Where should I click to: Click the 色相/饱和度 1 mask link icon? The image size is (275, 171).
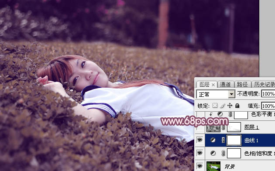tap(223, 153)
